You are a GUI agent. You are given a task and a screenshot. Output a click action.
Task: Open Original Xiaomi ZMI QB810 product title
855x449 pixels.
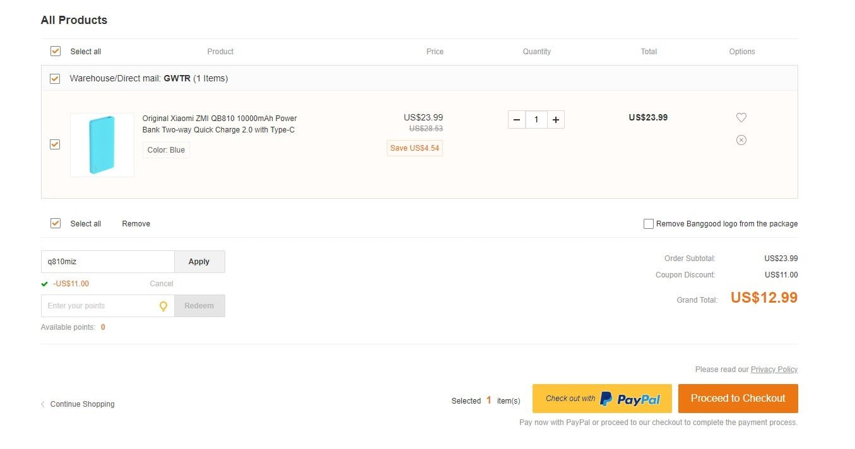pos(220,124)
